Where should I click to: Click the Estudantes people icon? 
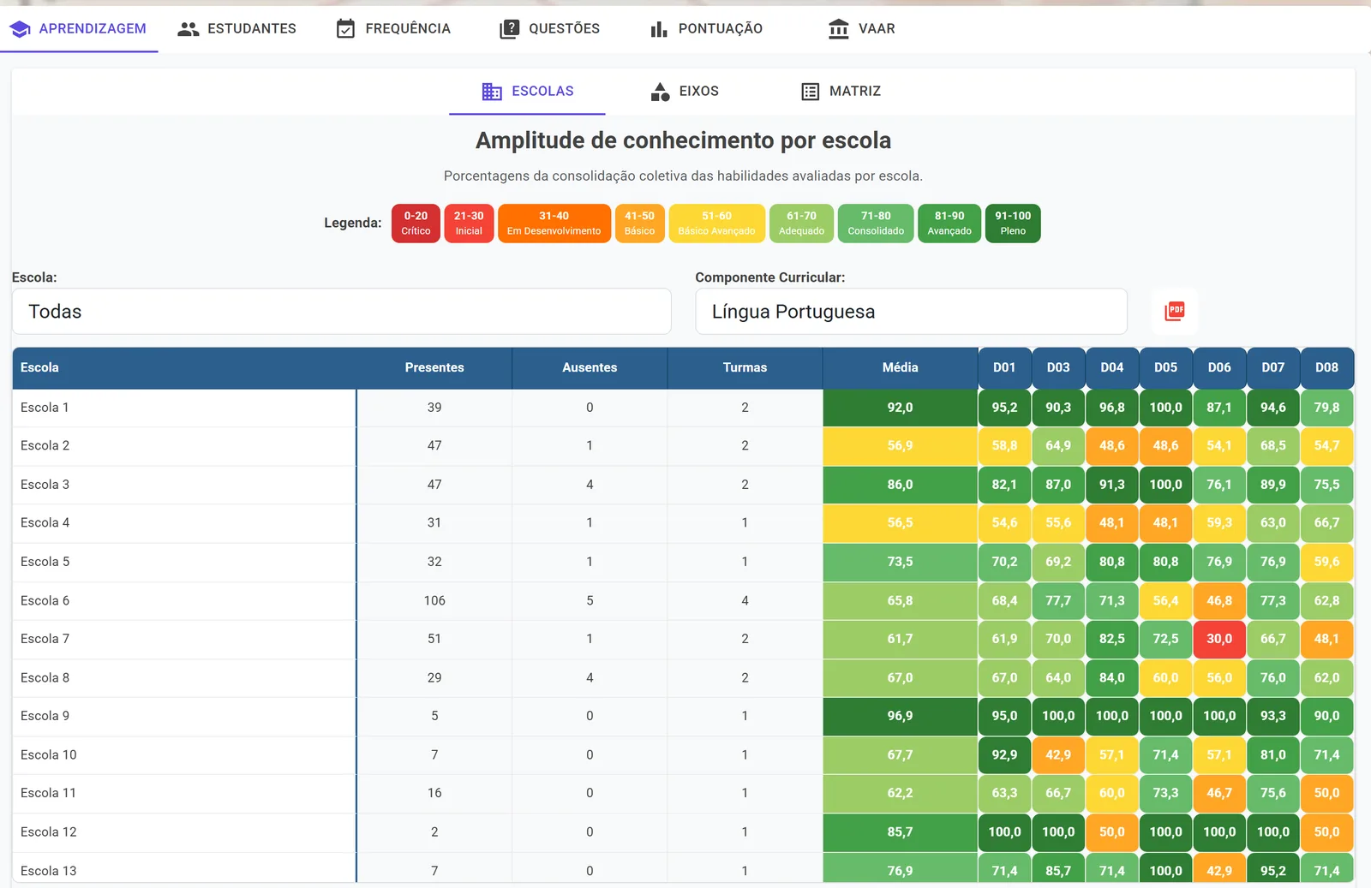pos(189,29)
